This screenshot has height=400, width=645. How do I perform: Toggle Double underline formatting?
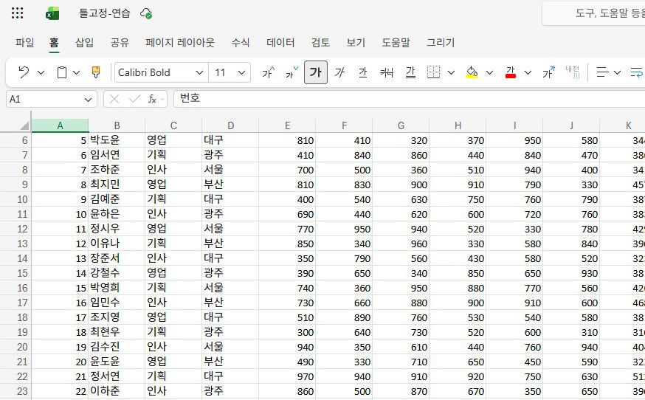coord(410,72)
